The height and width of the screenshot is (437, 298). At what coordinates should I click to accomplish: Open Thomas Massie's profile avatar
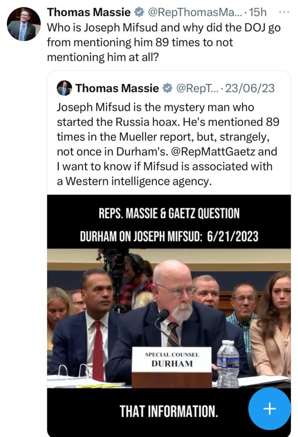23,25
